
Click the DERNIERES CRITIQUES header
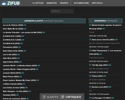click(x=106, y=21)
